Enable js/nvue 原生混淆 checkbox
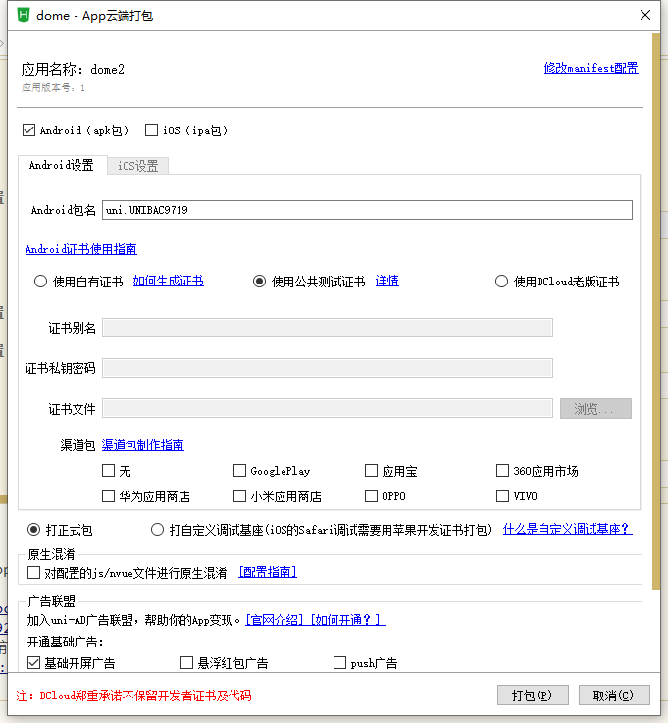 coord(34,572)
